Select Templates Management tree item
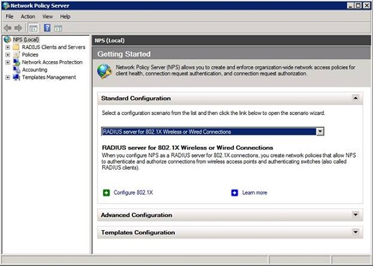373x266 pixels. coord(49,77)
